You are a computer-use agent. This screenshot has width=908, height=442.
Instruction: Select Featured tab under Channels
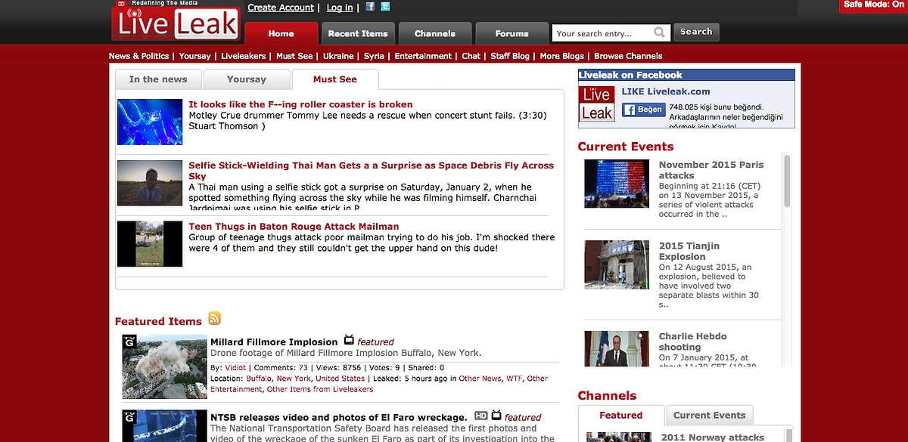coord(621,416)
